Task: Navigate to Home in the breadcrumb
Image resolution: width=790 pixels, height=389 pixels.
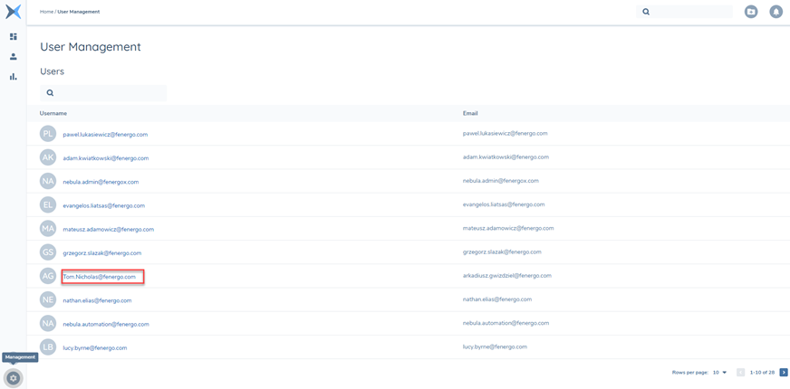Action: coord(46,12)
